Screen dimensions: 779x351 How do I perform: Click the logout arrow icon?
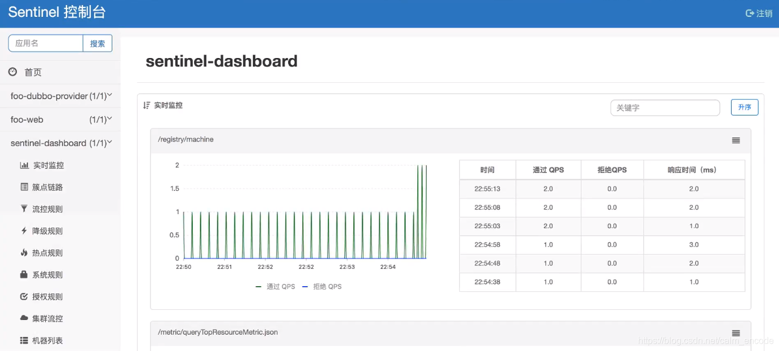tap(750, 14)
